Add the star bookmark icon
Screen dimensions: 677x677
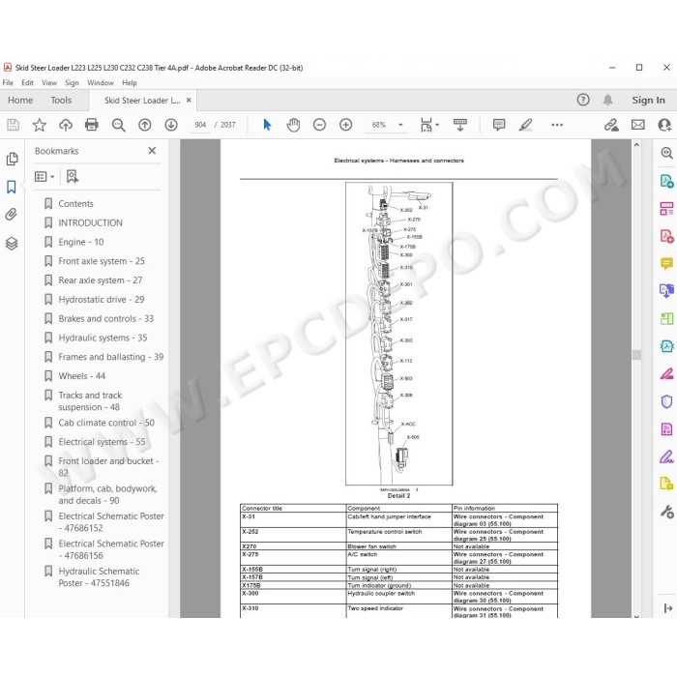(x=40, y=125)
